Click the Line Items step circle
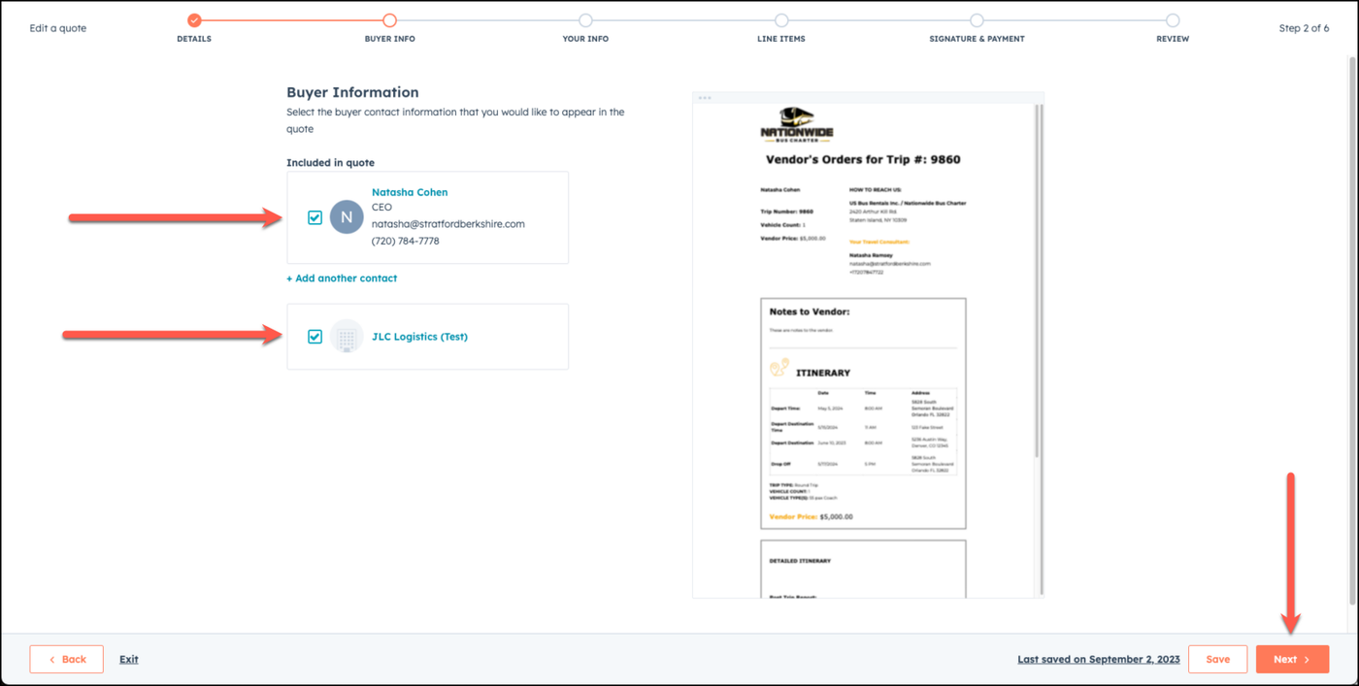Screen dimensions: 1359x686 [781, 20]
